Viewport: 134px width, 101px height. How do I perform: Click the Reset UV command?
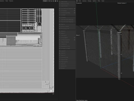pos(63,55)
